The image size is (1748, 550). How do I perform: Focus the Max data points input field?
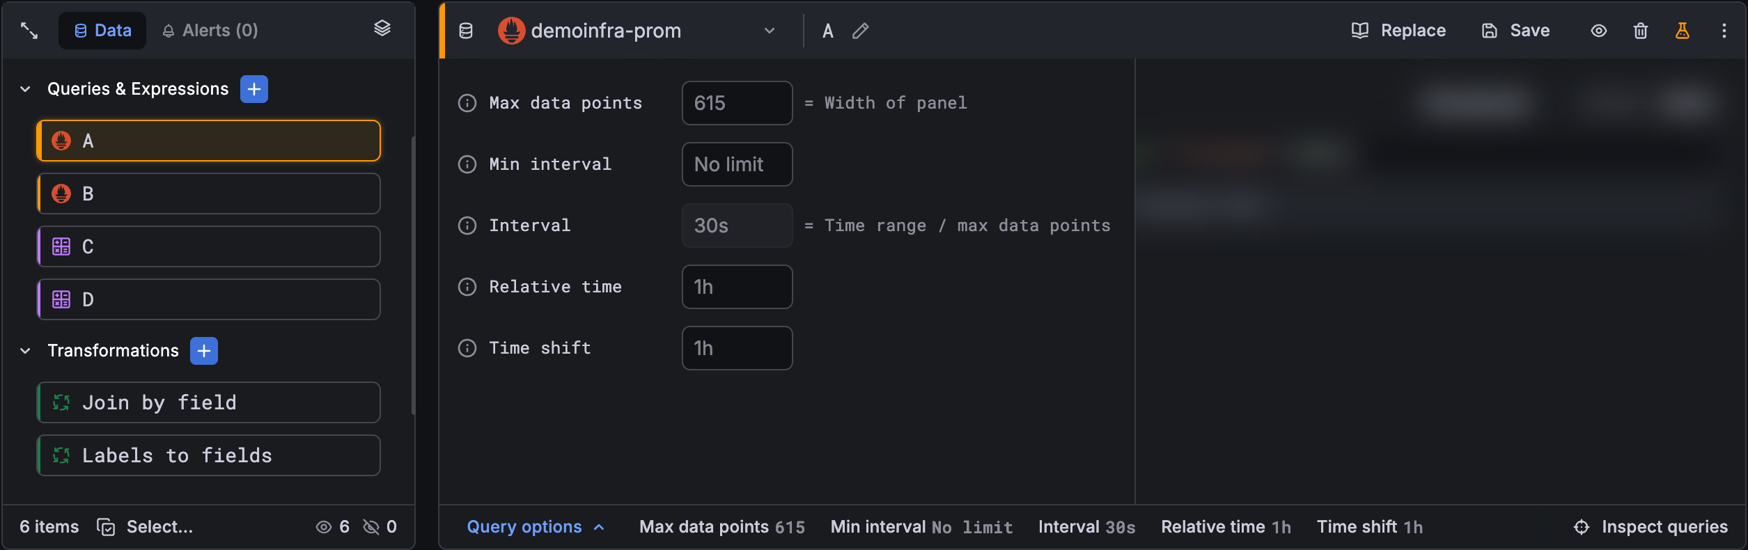click(x=738, y=103)
